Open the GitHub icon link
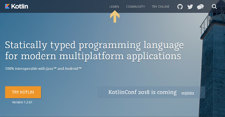Screen dimensions: 225x117 pyautogui.click(x=180, y=7)
